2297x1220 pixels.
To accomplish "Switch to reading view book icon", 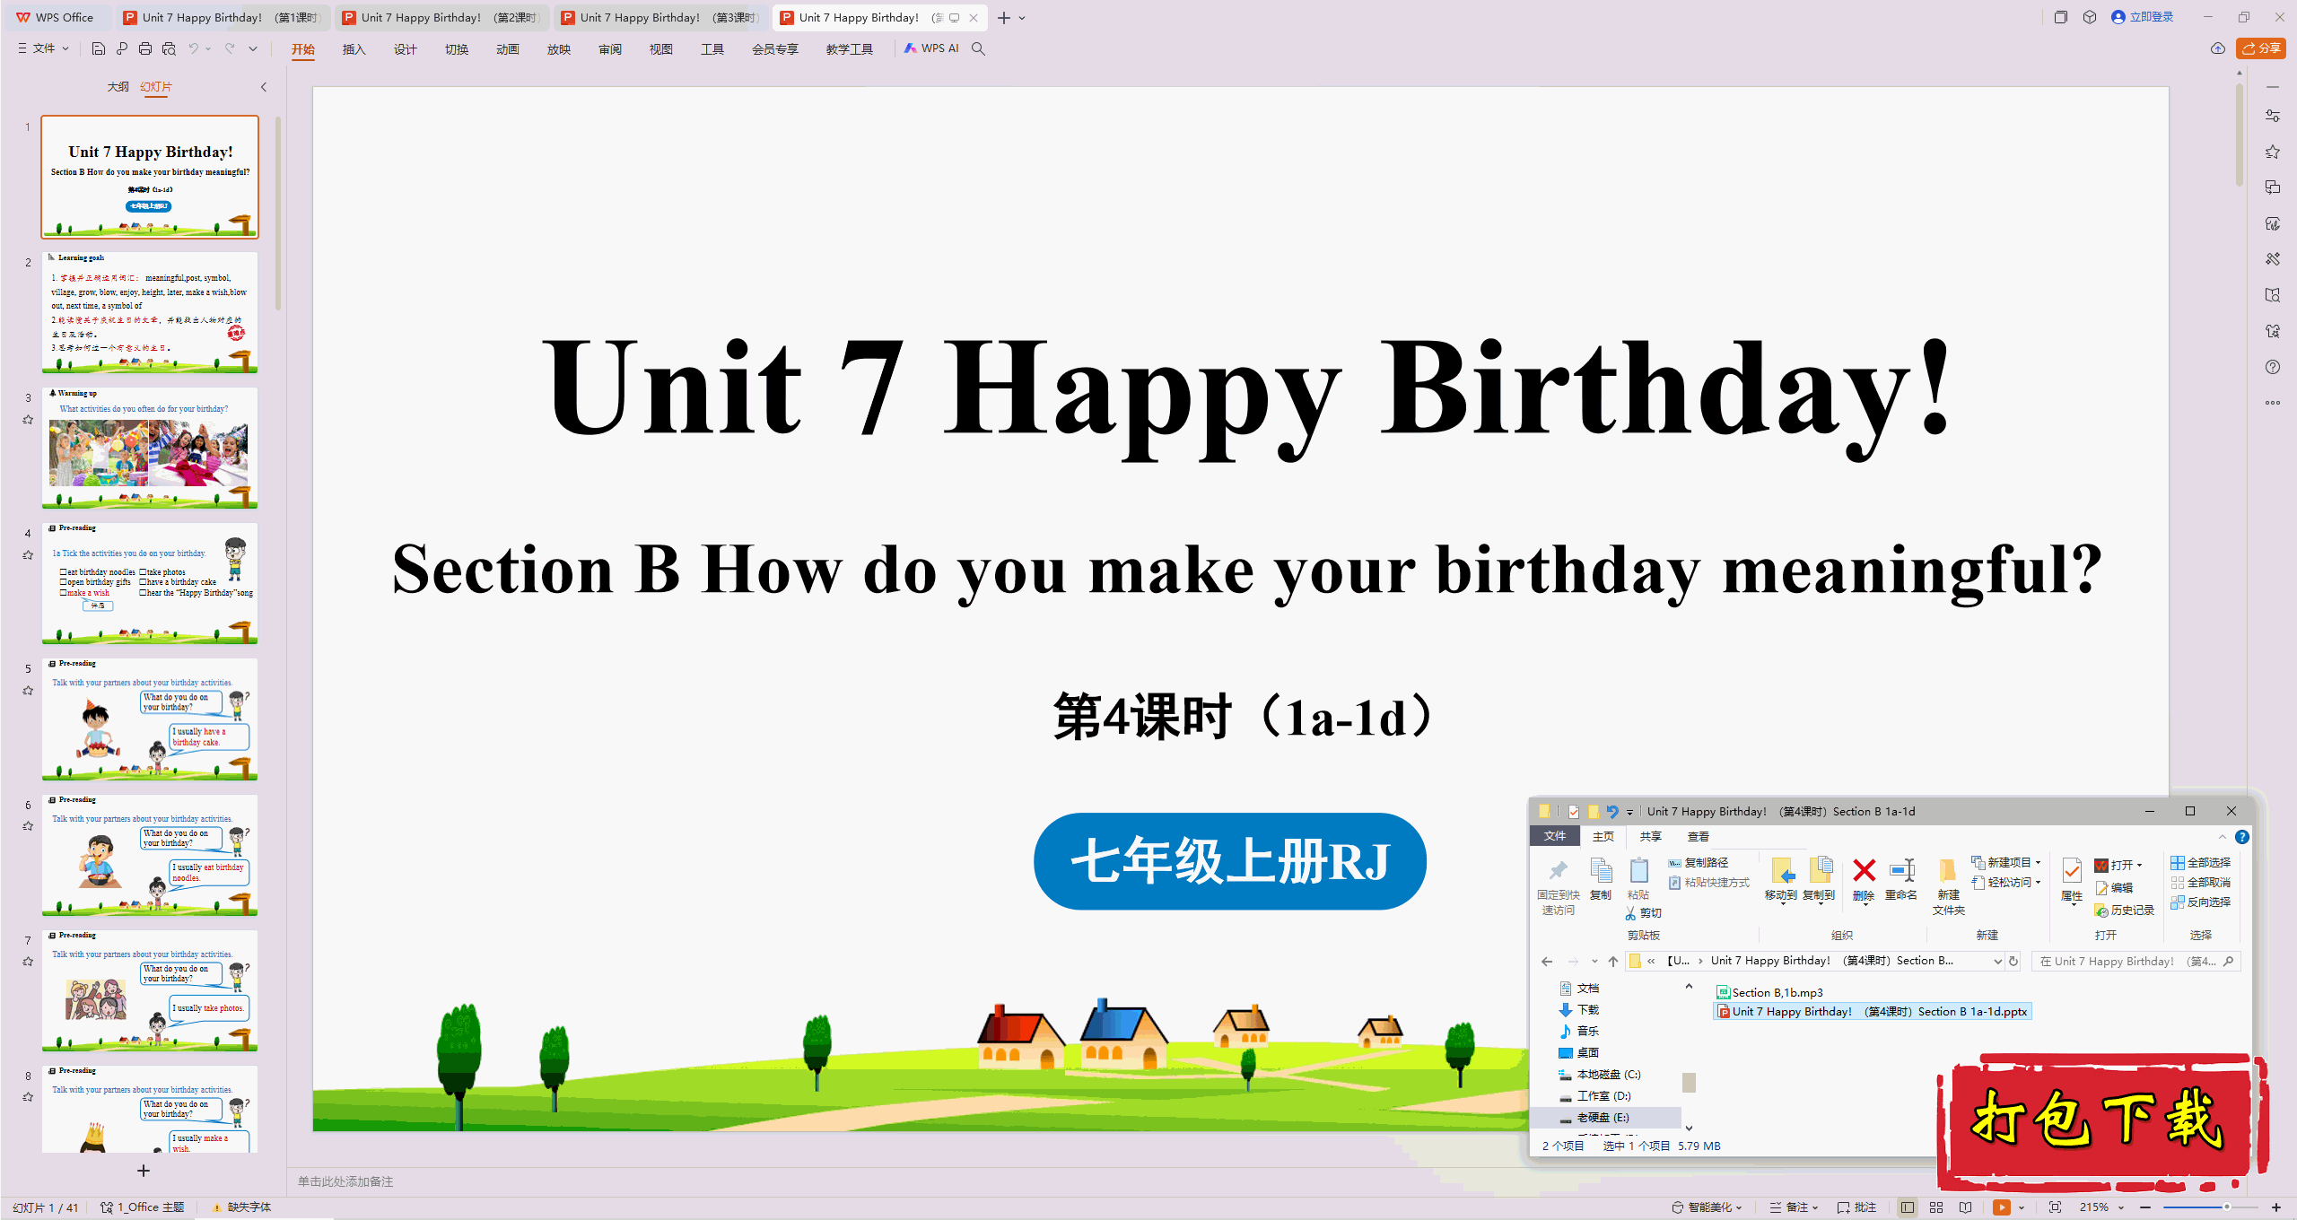I will pos(1965,1207).
